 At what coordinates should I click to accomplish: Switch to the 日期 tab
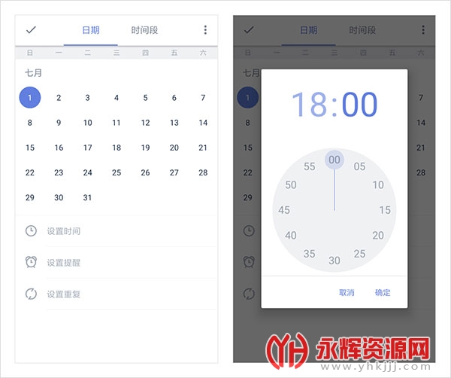(x=91, y=30)
